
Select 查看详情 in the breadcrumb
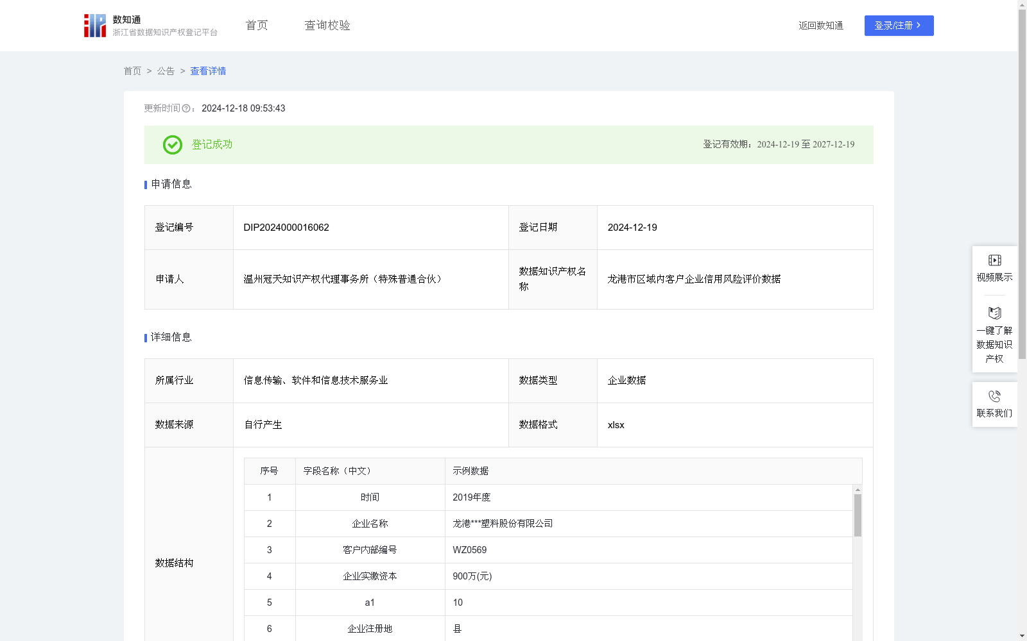(208, 71)
